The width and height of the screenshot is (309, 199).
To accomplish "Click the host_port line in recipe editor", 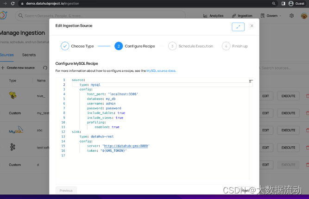I will coord(113,94).
